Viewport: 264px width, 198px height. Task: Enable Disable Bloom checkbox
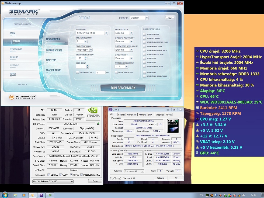click(144, 34)
